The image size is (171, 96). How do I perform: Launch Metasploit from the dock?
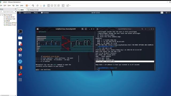[20, 55]
